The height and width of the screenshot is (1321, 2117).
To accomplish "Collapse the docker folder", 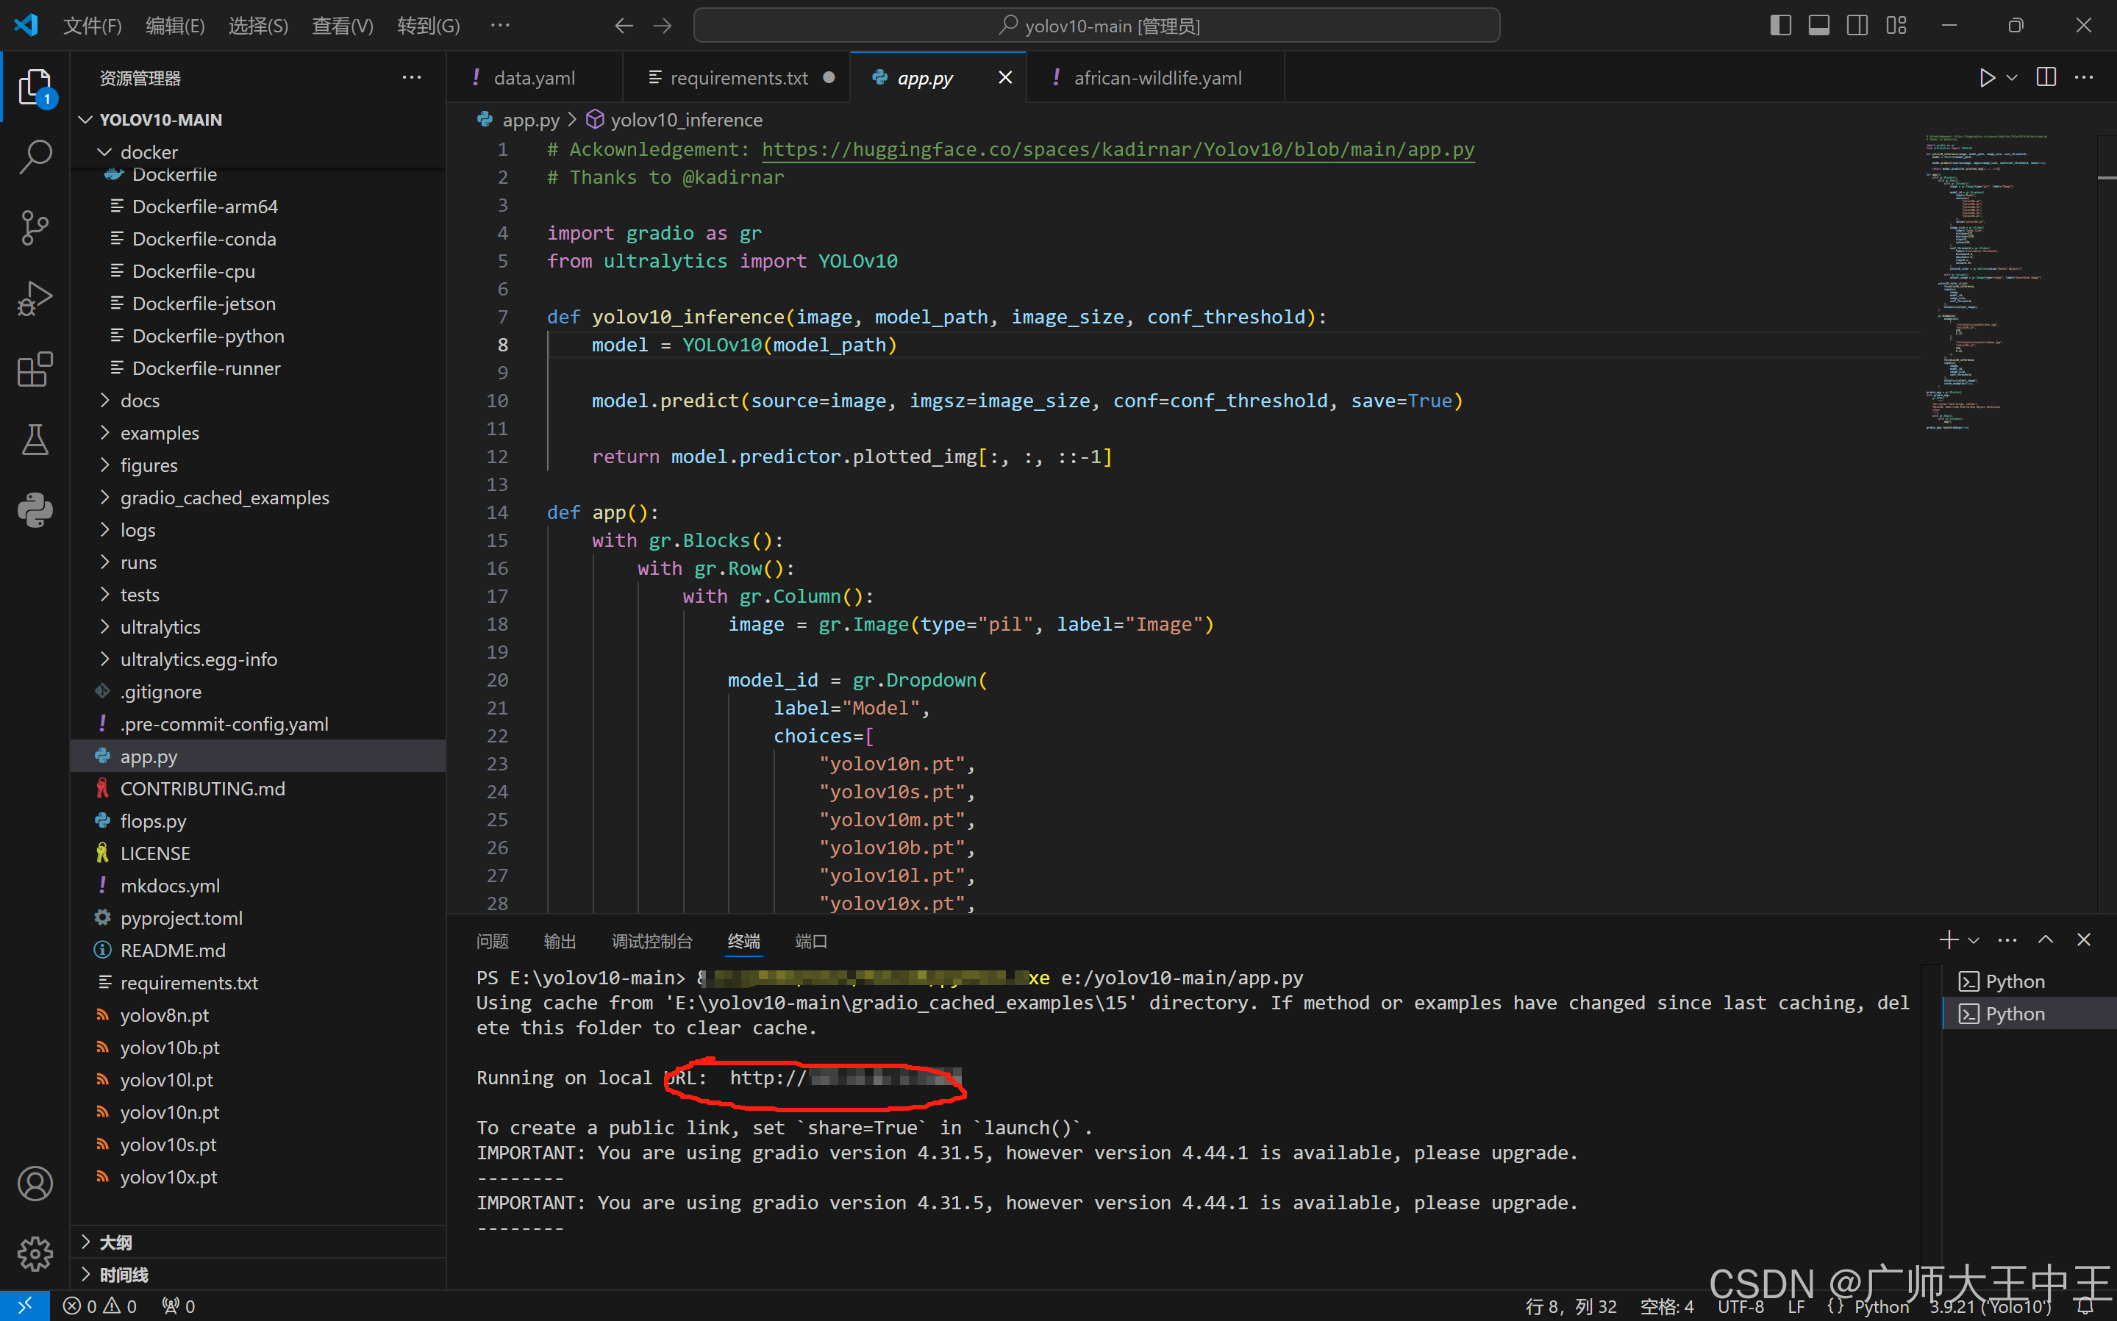I will (149, 152).
